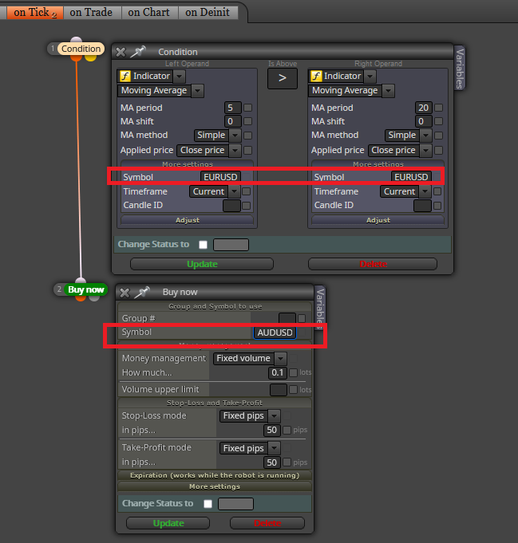Select the Buy now block node
Viewport: 518px width, 543px height.
(85, 289)
